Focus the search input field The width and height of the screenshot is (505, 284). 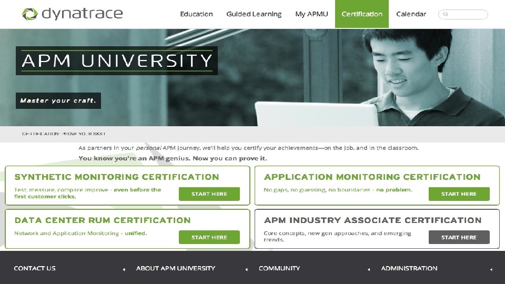(463, 14)
